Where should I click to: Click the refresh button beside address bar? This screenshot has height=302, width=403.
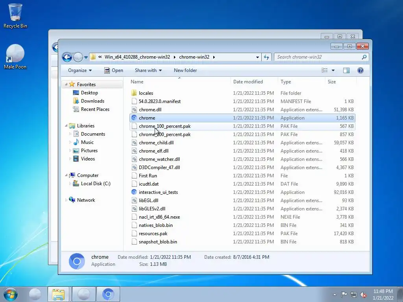point(266,57)
